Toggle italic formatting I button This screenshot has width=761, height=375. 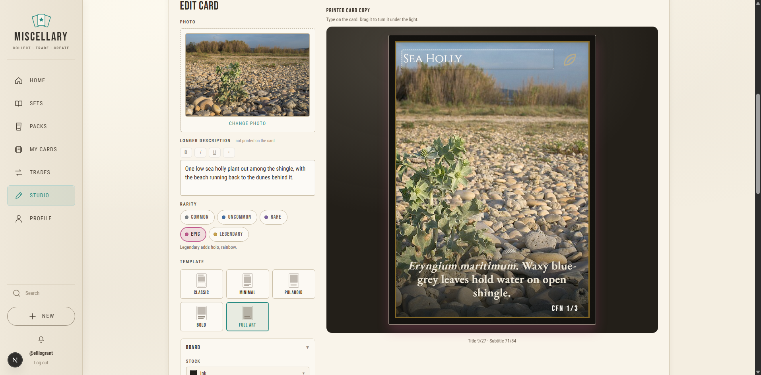click(200, 152)
